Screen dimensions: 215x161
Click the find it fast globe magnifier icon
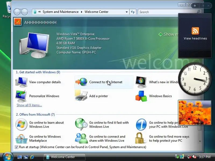[81, 124]
